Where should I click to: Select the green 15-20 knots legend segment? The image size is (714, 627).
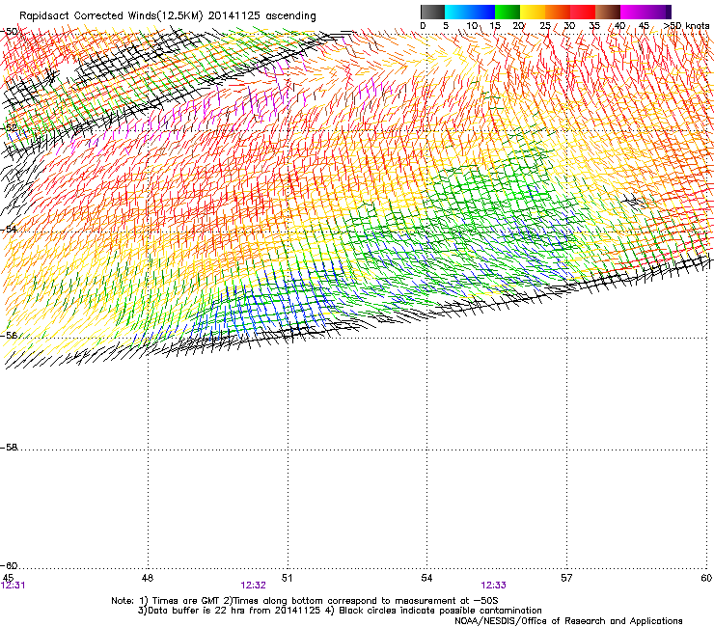508,12
